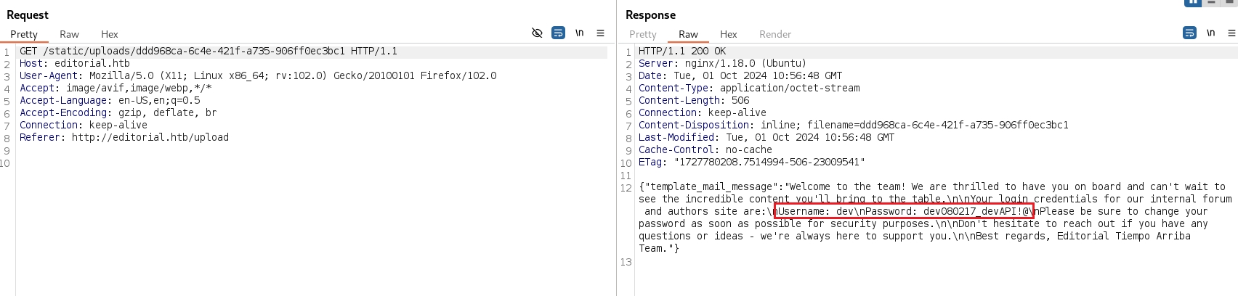Click the highlighted Username and Password text
Screen dimensions: 1238x296
coord(903,211)
